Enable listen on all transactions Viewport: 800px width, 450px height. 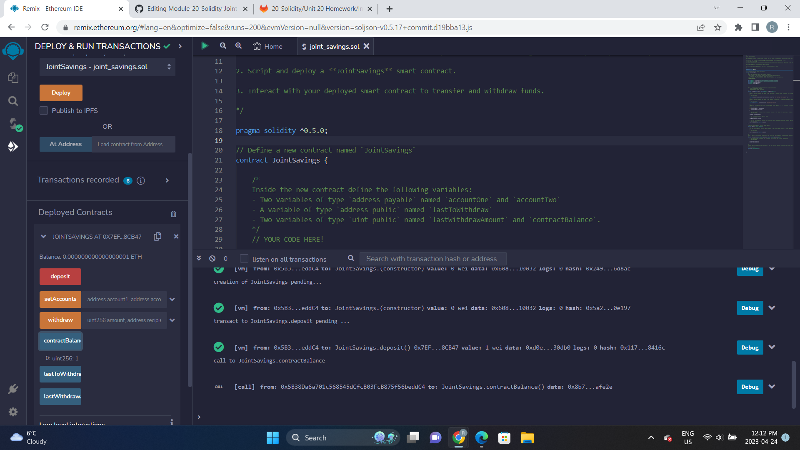point(244,258)
